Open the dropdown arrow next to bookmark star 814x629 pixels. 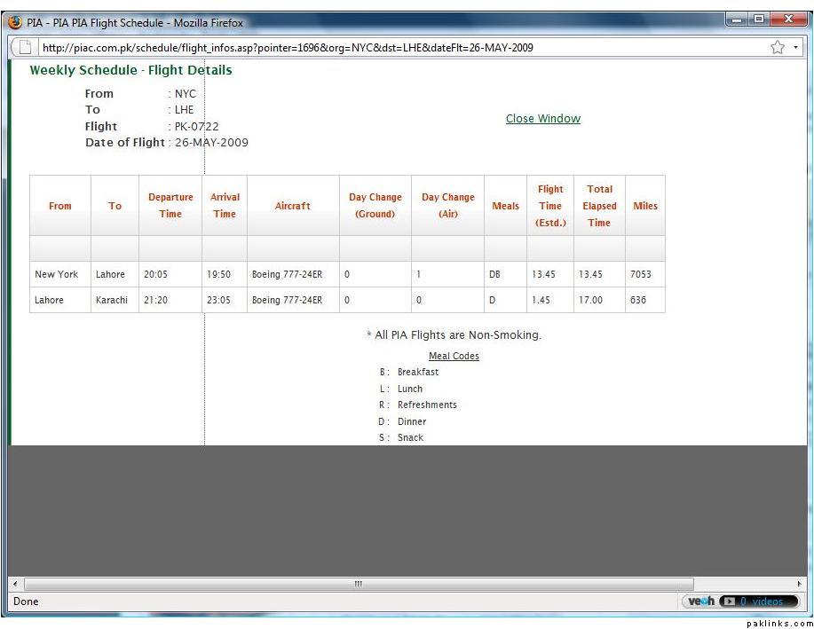pyautogui.click(x=796, y=48)
